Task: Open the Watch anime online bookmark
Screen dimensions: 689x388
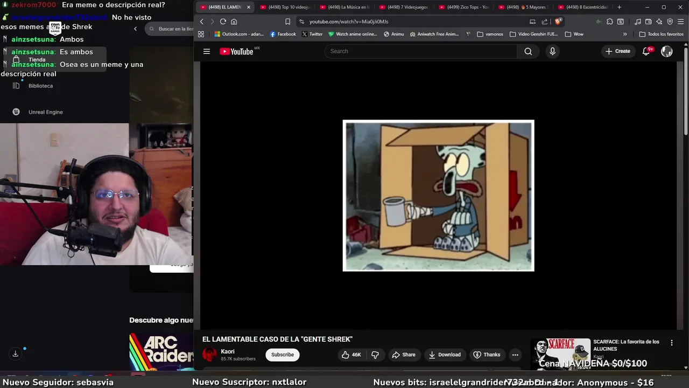Action: (x=353, y=34)
